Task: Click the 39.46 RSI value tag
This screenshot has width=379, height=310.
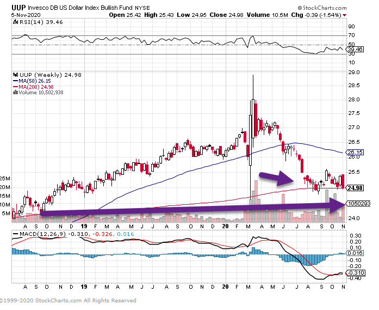Action: (355, 50)
